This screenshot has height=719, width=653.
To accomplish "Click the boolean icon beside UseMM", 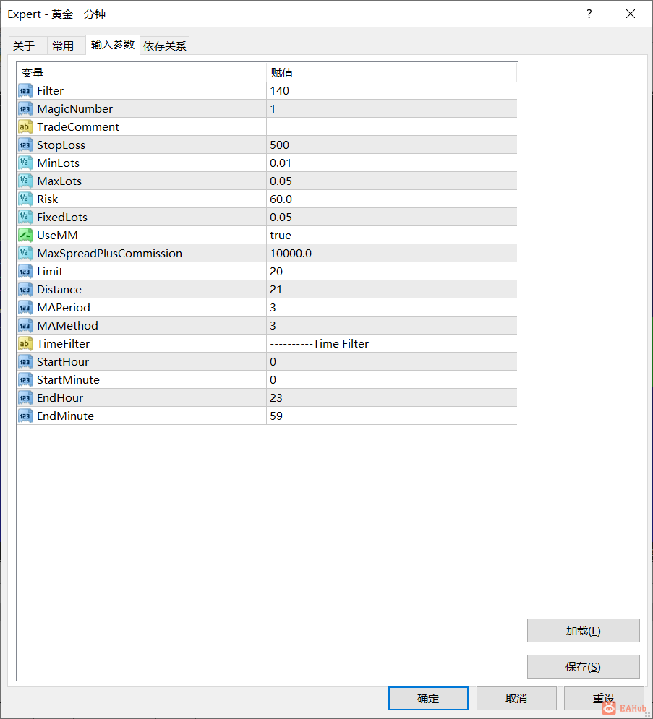I will coord(25,236).
